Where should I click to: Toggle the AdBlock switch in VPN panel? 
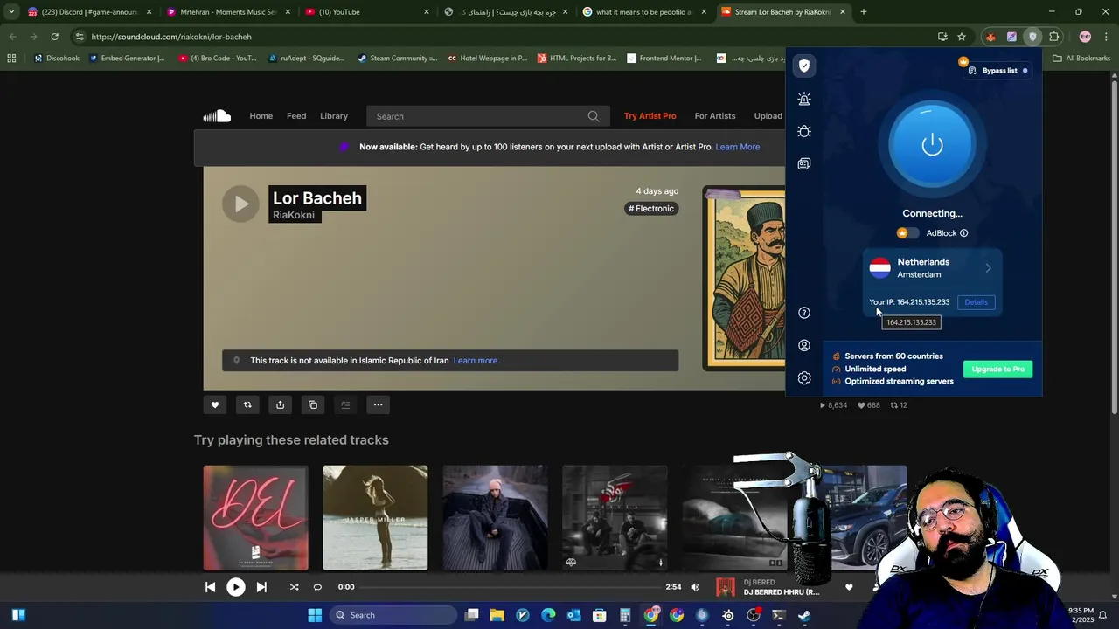tap(907, 233)
